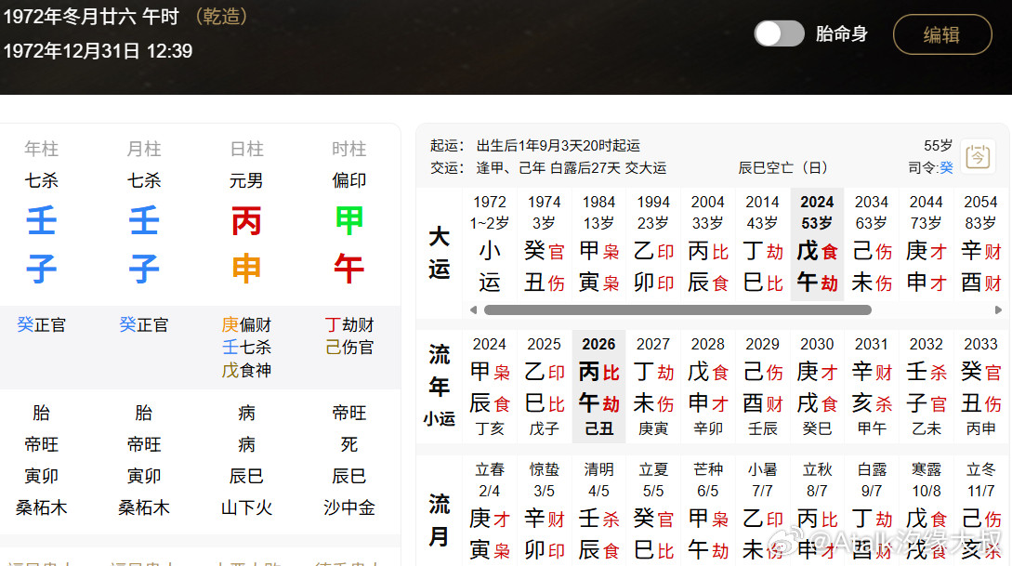
Task: Click the 大运 horizontal scrollbar thumb
Action: click(677, 309)
